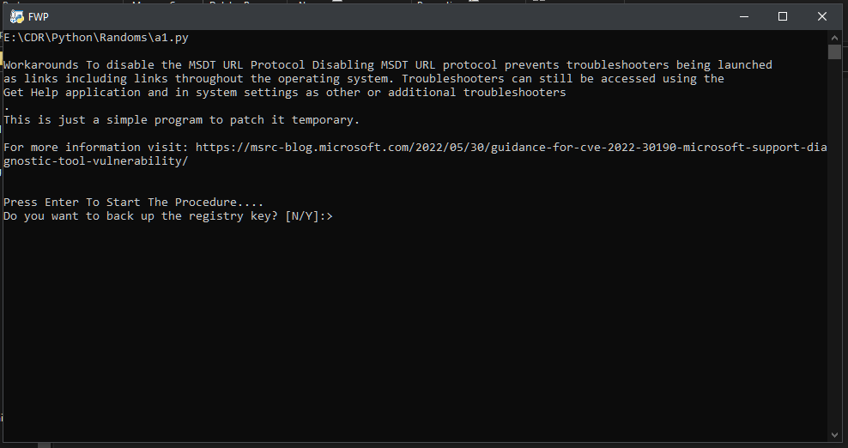The width and height of the screenshot is (848, 448).
Task: Click the scrollbar up arrow
Action: tap(834, 38)
